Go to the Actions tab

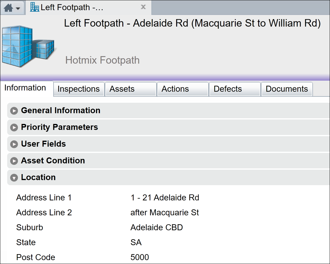175,89
